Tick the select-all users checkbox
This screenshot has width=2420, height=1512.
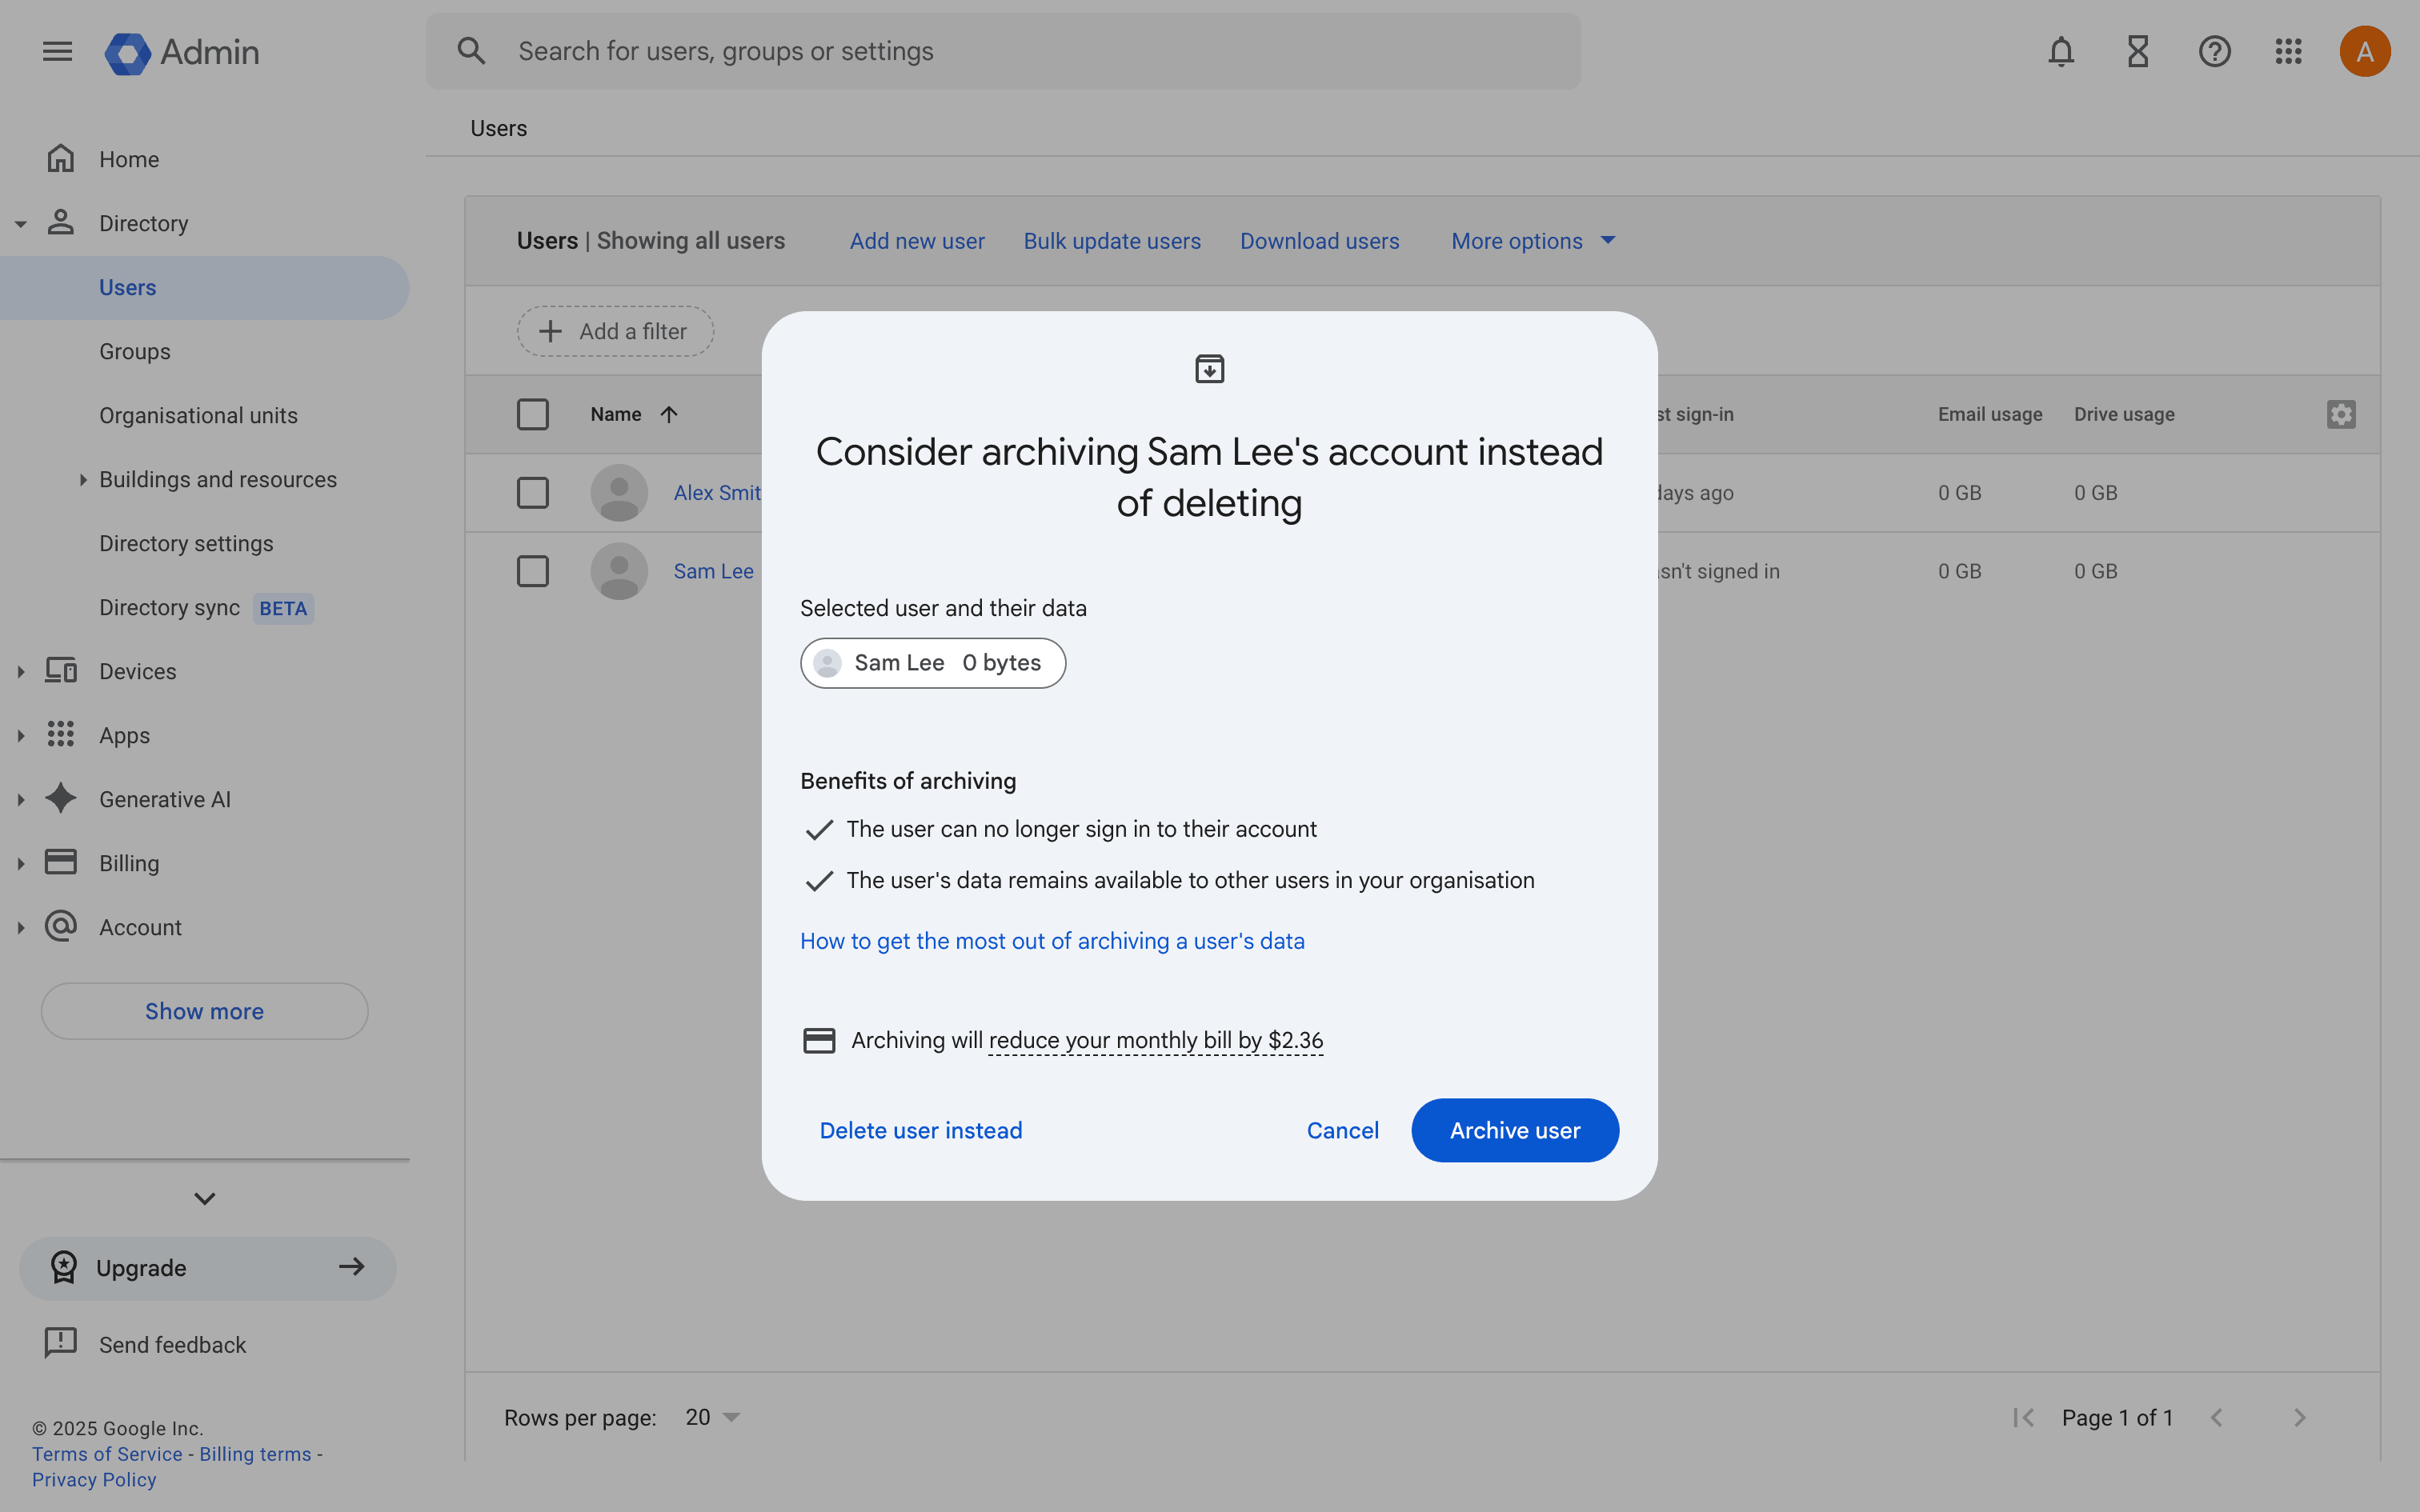point(532,414)
